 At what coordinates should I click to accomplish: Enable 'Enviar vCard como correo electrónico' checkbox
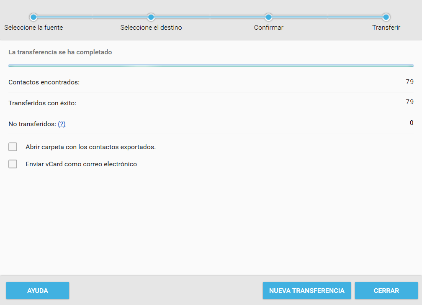[13, 164]
